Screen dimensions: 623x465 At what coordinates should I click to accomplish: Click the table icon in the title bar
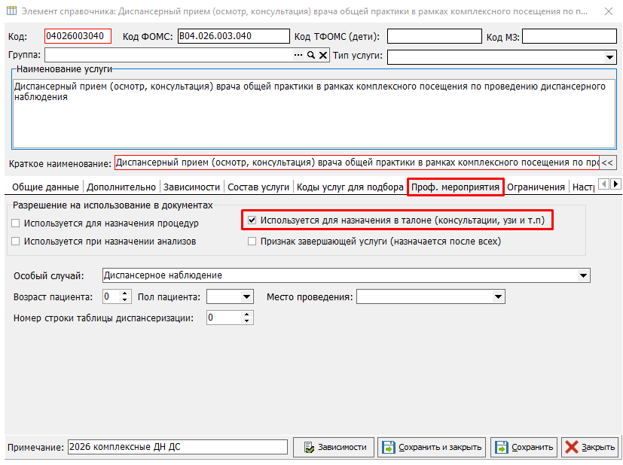(11, 11)
